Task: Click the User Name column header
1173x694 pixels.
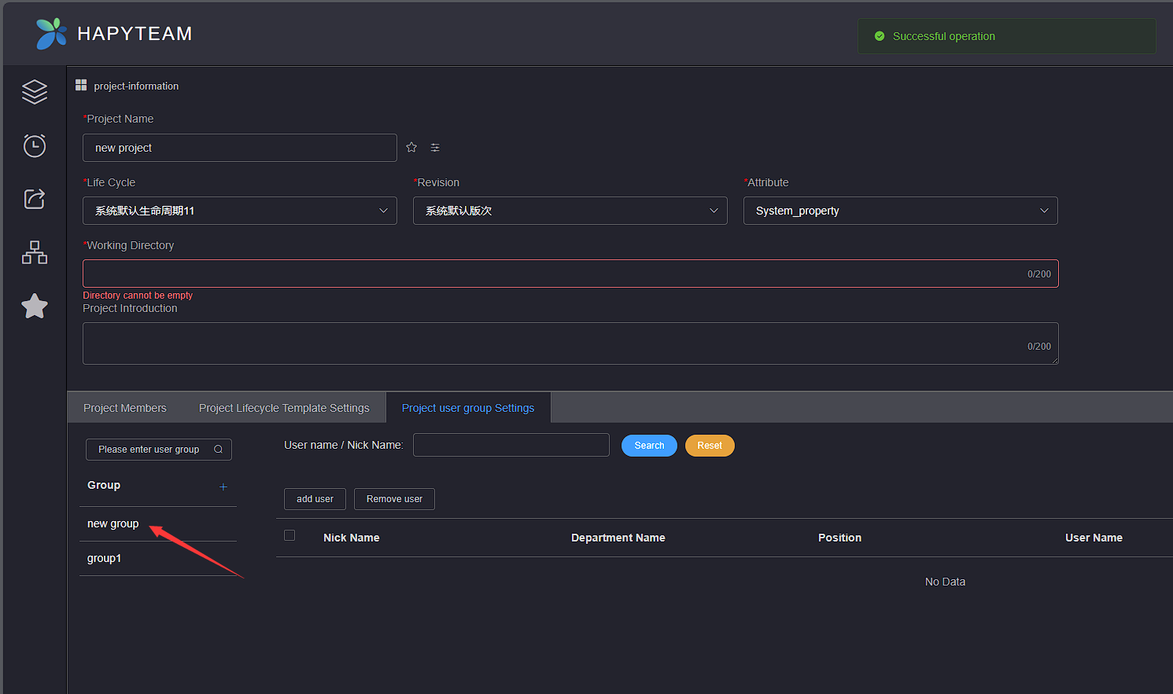Action: [1094, 538]
